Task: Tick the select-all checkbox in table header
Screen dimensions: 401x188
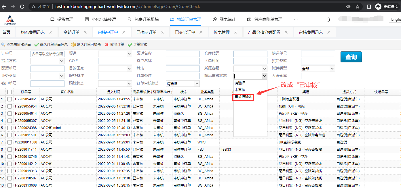Action: click(x=10, y=92)
